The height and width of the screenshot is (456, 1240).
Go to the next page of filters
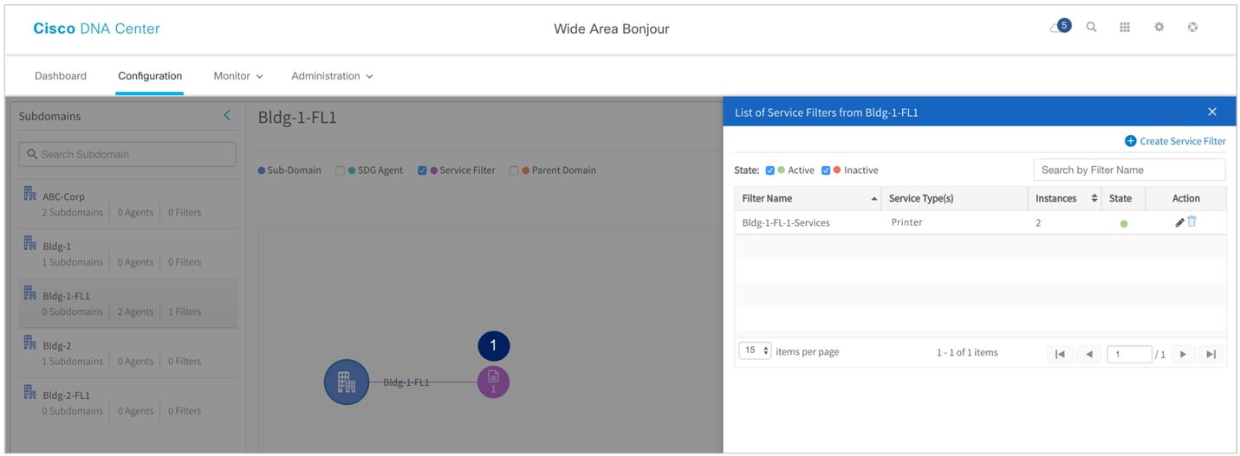tap(1183, 354)
